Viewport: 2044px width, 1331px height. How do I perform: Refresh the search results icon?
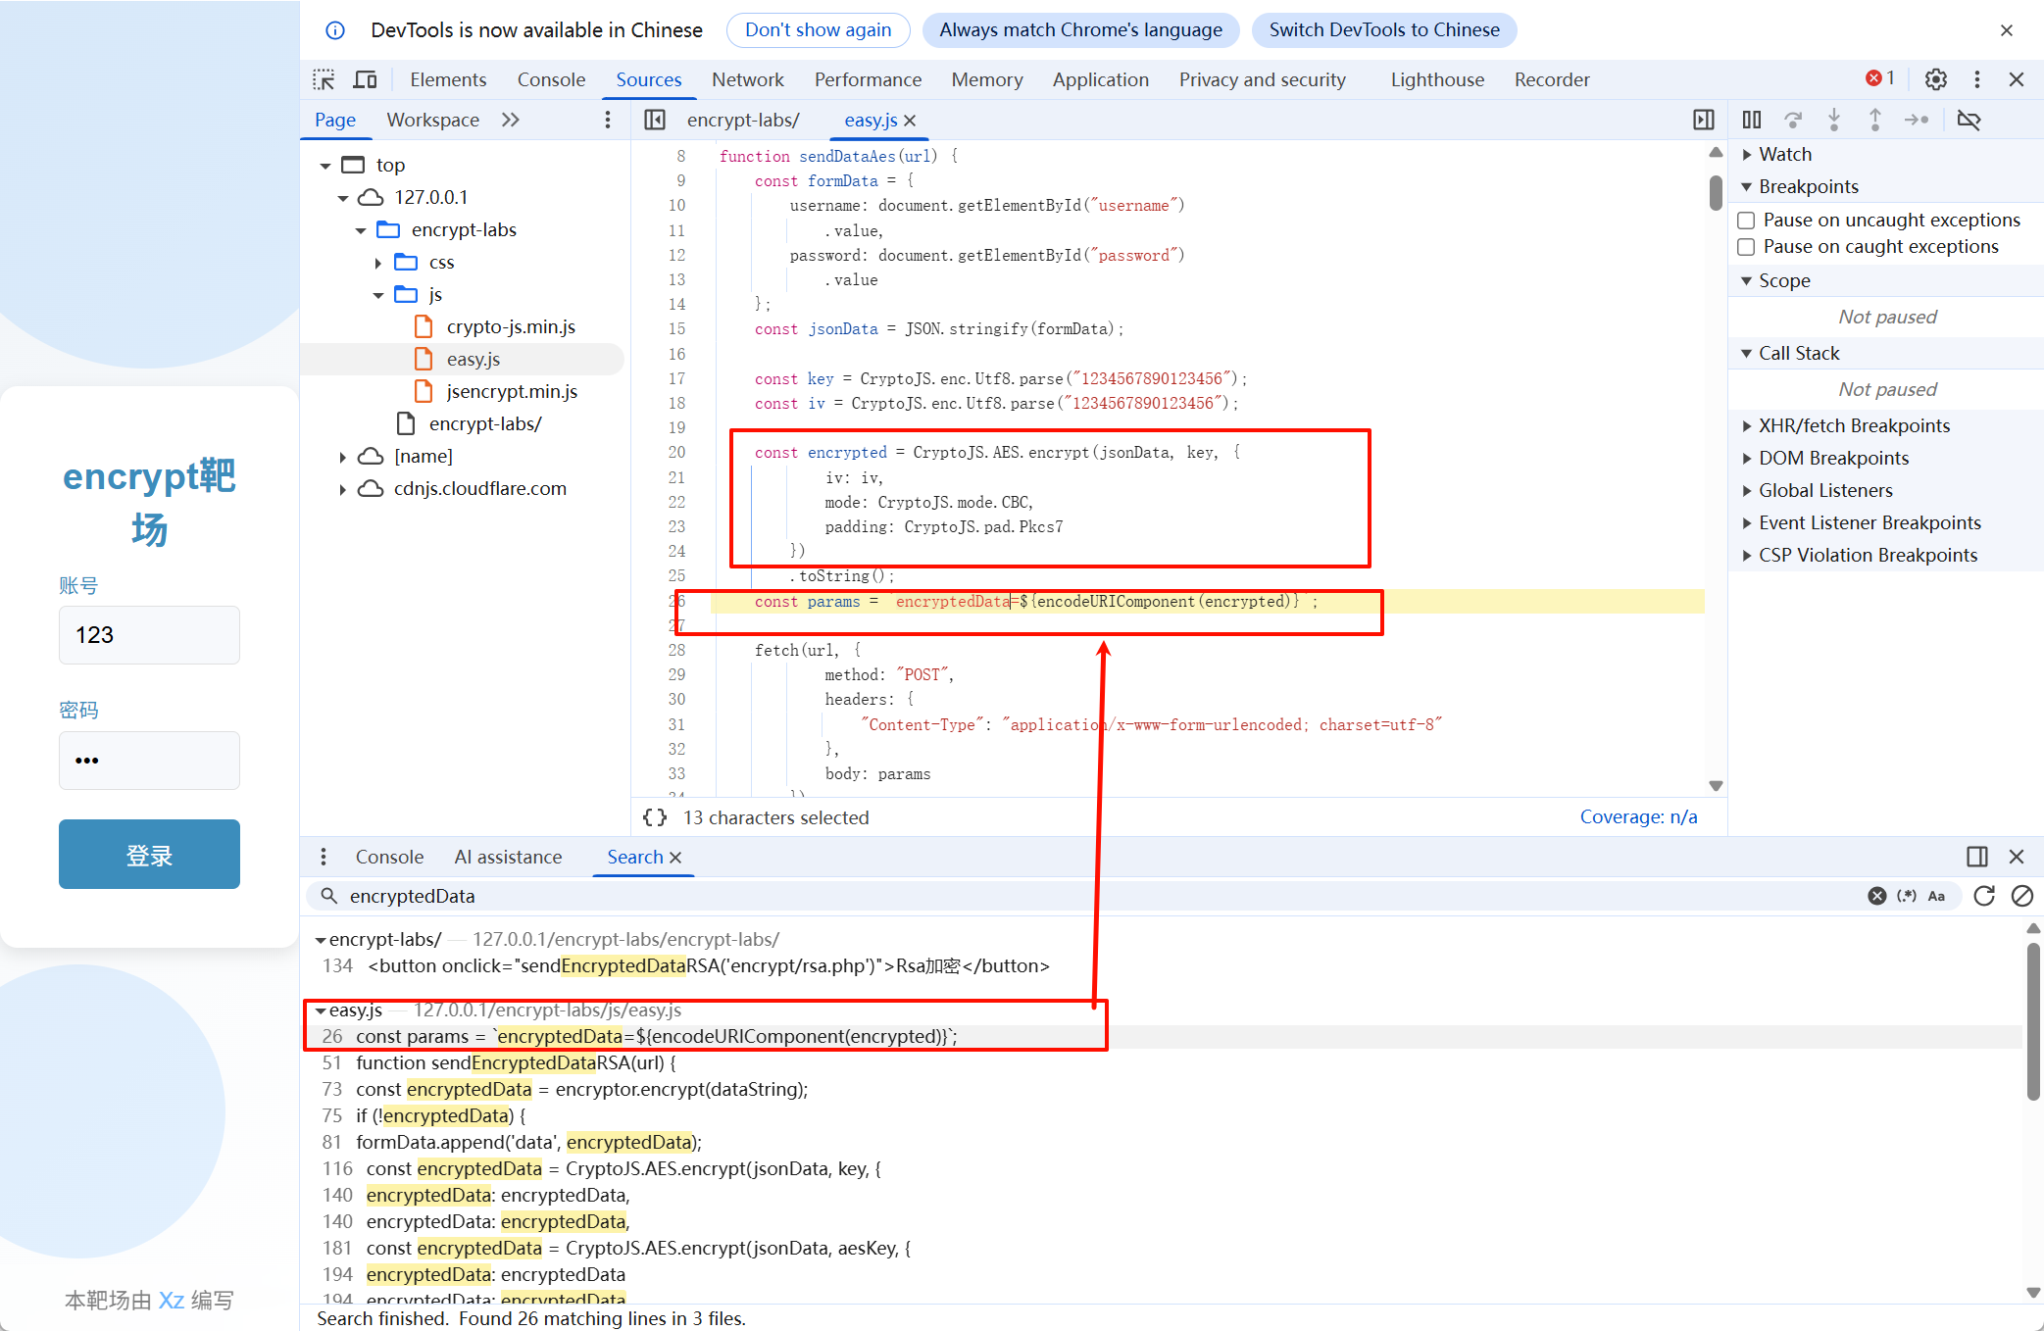click(1983, 896)
